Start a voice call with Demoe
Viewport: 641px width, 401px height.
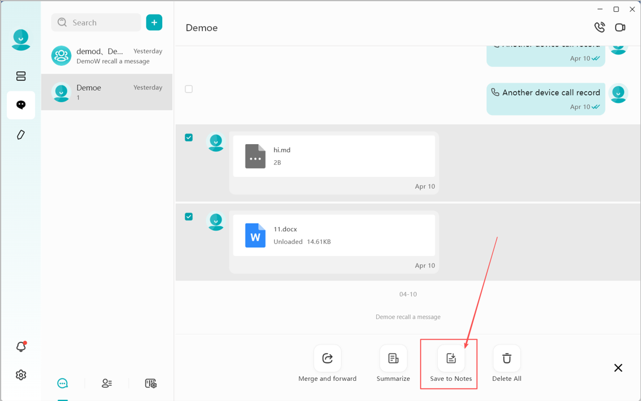600,27
